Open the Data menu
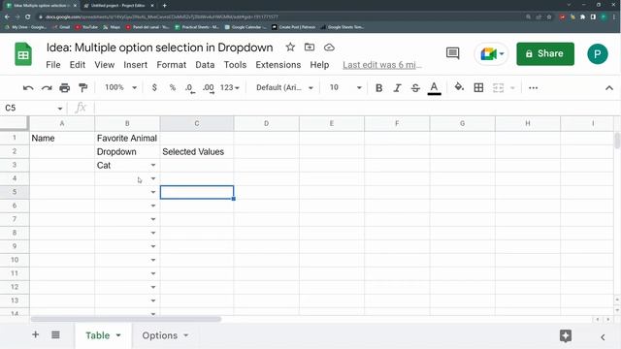Viewport: 621px width, 349px height. [205, 65]
